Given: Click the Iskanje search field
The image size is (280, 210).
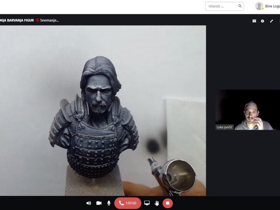Looking at the screenshot, I should click(221, 6).
